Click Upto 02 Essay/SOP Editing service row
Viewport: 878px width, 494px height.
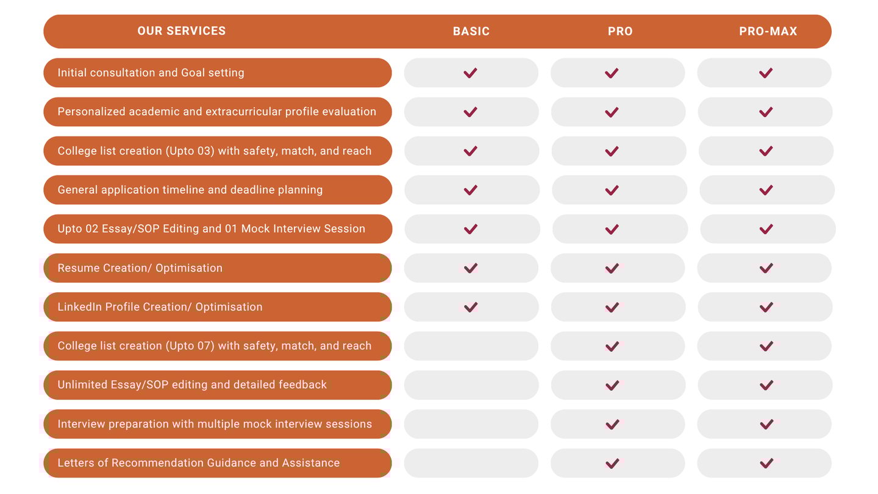click(x=211, y=229)
